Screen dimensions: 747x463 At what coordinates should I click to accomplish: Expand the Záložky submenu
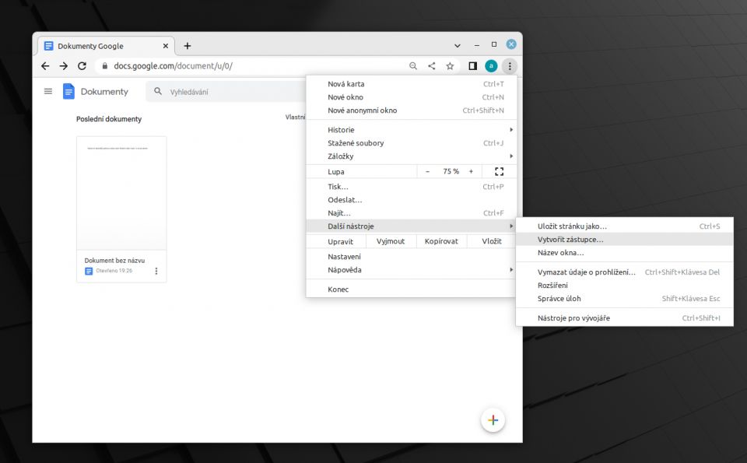point(411,156)
